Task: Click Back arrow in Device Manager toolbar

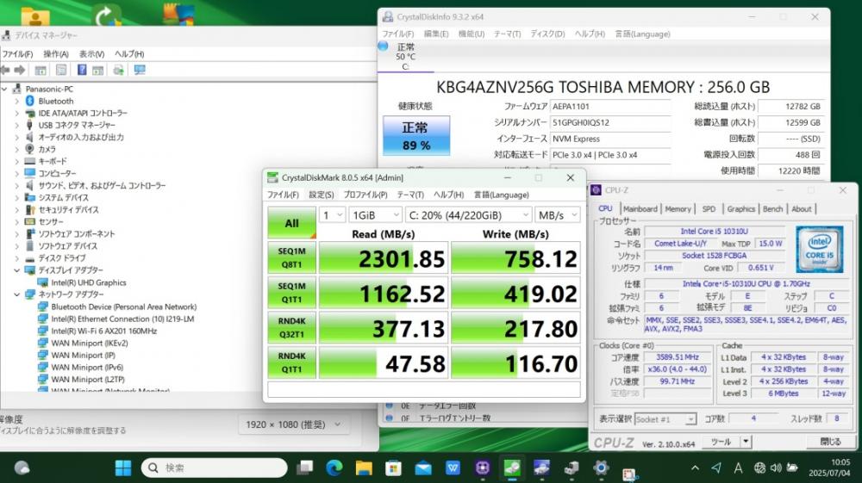Action: [x=5, y=70]
